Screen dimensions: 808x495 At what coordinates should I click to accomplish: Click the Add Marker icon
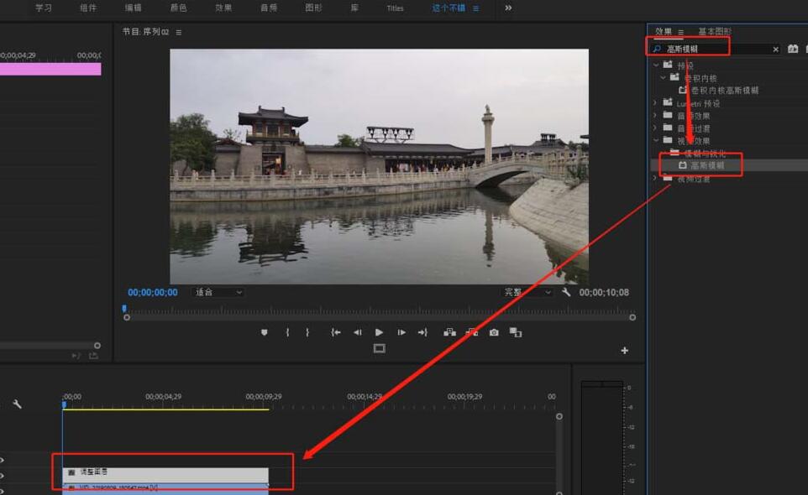(x=265, y=331)
